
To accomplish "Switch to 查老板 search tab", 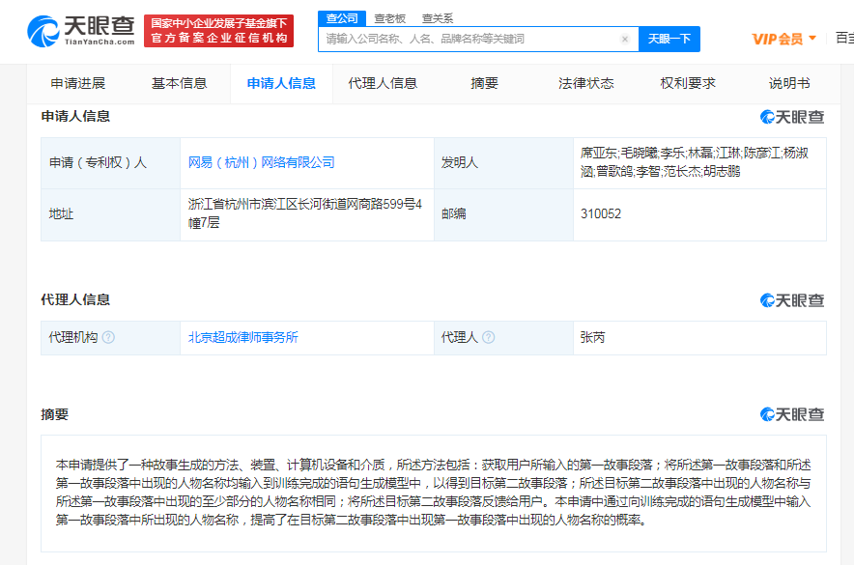I will pyautogui.click(x=390, y=18).
